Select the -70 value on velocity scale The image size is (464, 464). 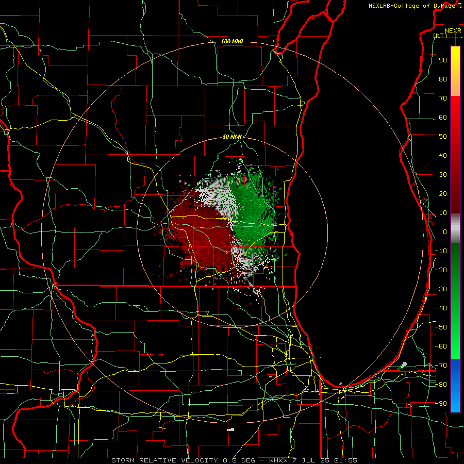point(441,366)
